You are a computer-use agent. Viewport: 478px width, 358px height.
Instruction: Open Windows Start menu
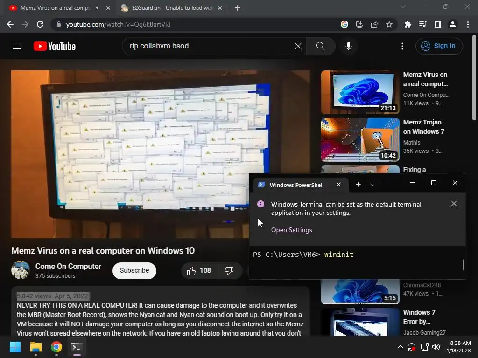tap(15, 347)
